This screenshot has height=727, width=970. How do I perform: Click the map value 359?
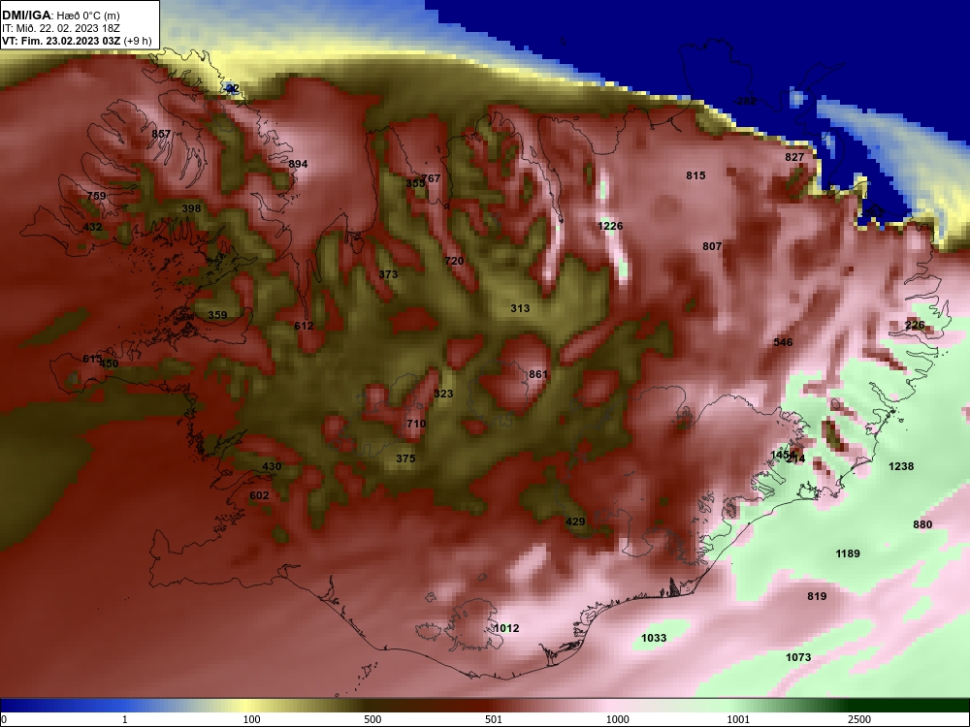[x=217, y=315]
